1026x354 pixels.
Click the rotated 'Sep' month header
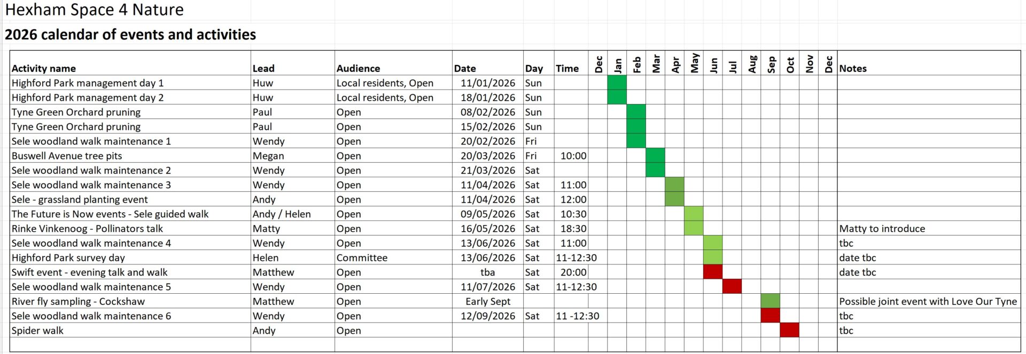coord(771,64)
